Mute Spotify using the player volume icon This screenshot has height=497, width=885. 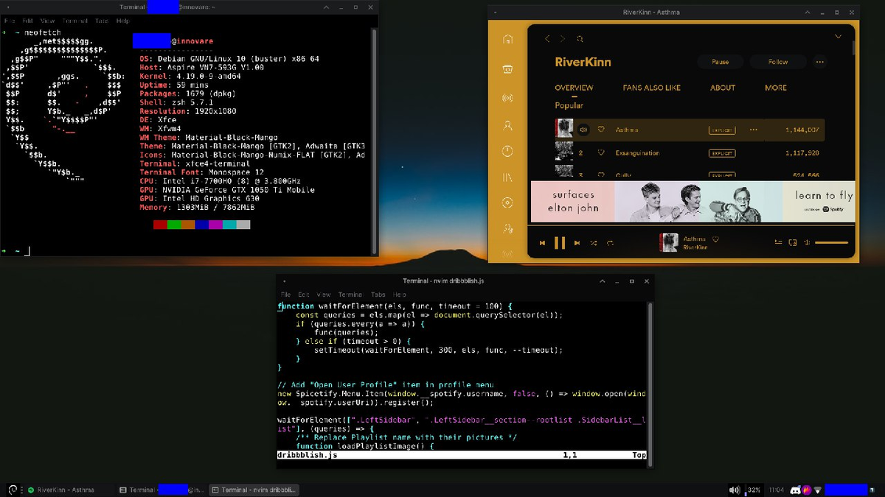[x=807, y=242]
